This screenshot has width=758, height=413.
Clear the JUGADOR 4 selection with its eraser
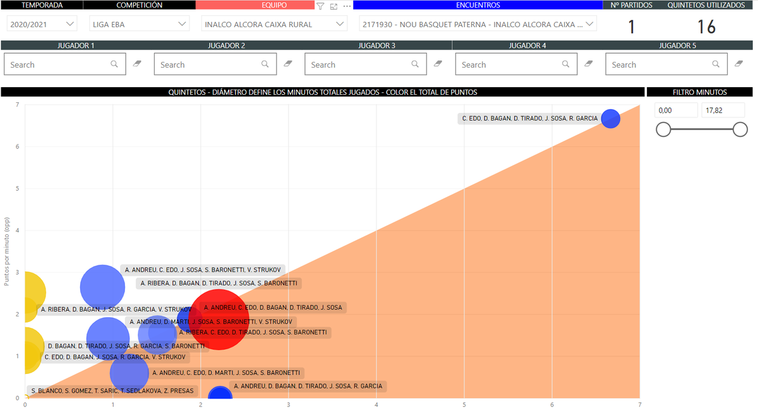(x=589, y=64)
